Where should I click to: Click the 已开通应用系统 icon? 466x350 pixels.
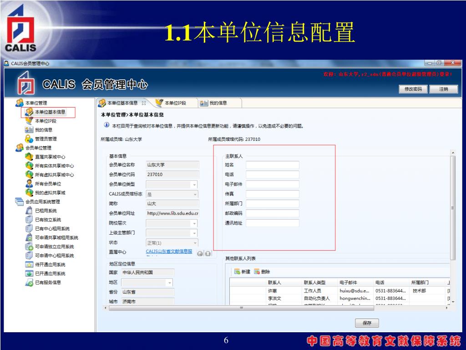point(29,273)
